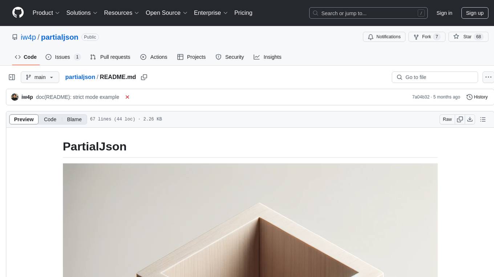Focus the Go to file search field
This screenshot has height=277, width=494.
(435, 77)
